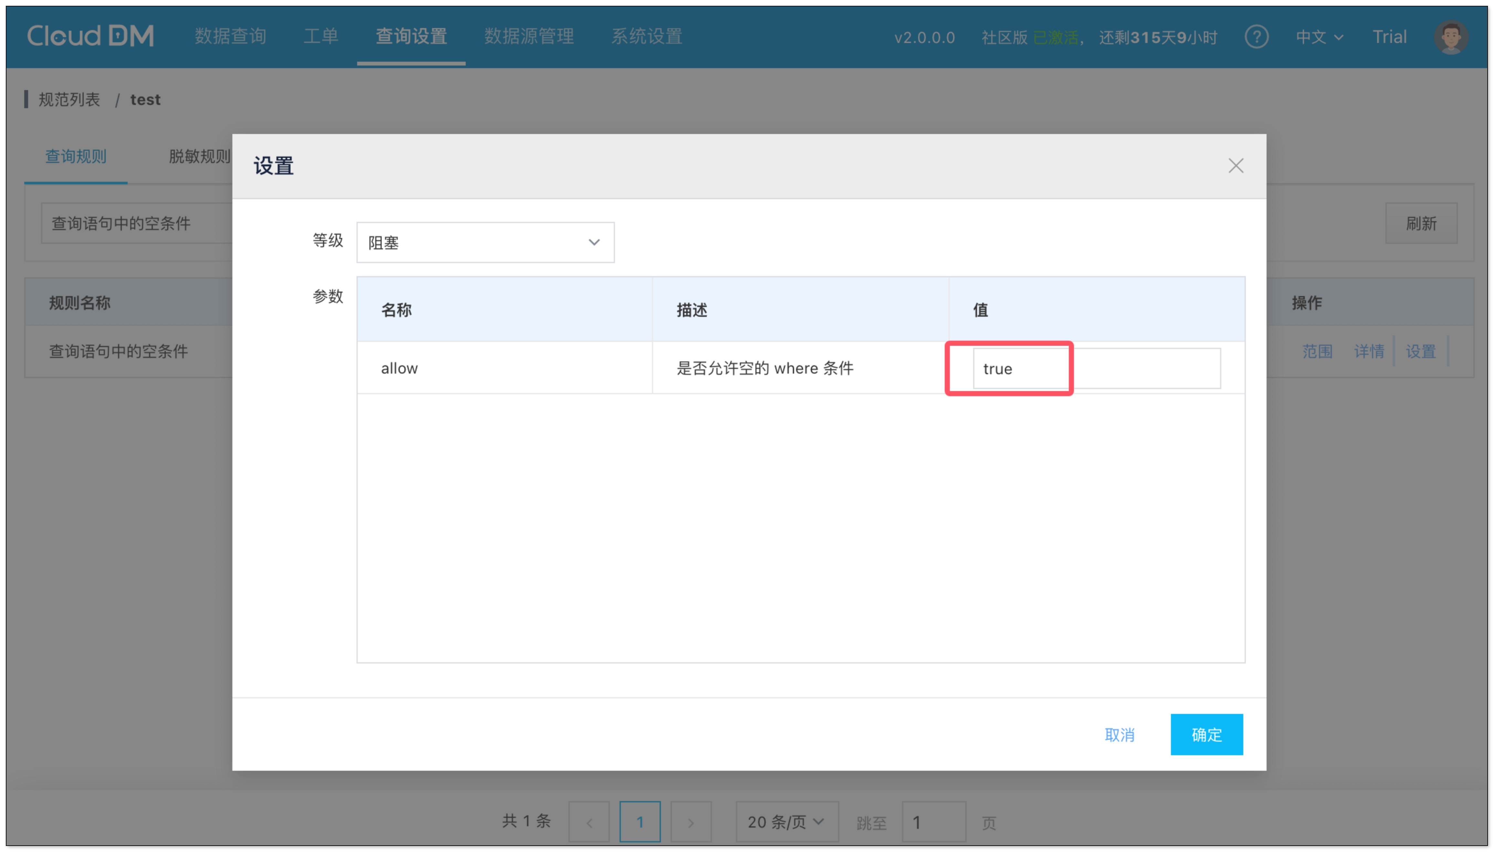The width and height of the screenshot is (1497, 855).
Task: Click the allow value input field
Action: [x=1096, y=369]
